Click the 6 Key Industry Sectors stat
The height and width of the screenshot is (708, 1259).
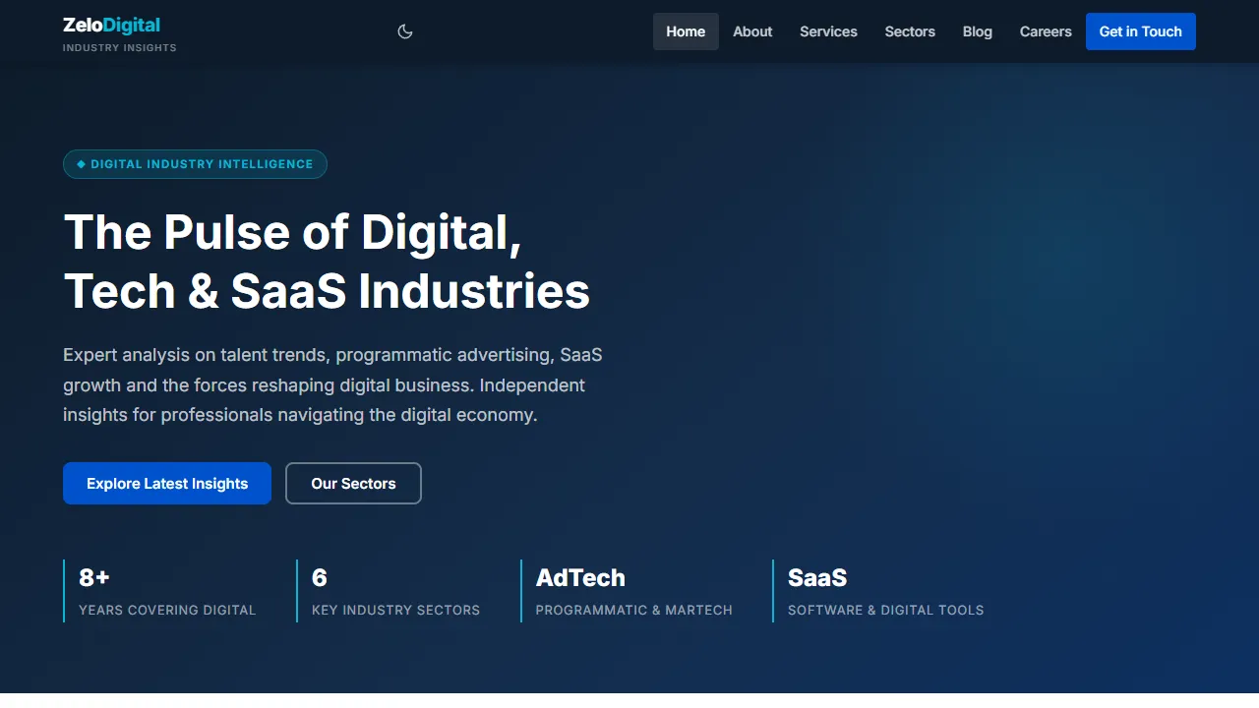(395, 591)
